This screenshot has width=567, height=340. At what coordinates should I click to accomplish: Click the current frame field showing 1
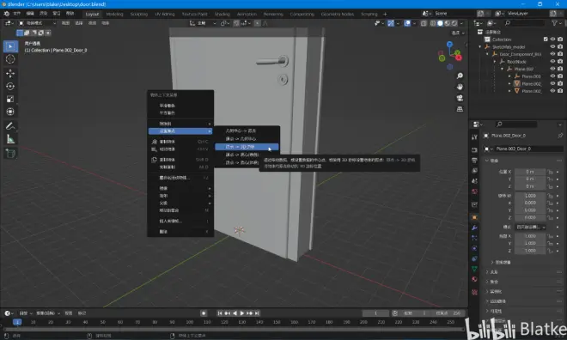(x=375, y=313)
